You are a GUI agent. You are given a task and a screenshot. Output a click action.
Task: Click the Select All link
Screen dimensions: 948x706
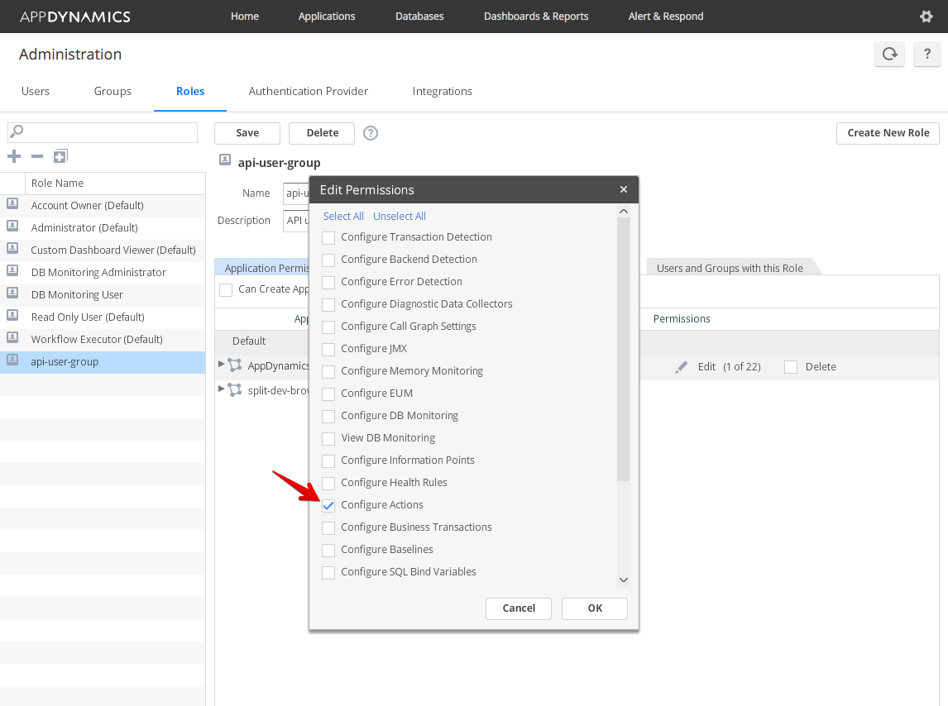pyautogui.click(x=343, y=217)
